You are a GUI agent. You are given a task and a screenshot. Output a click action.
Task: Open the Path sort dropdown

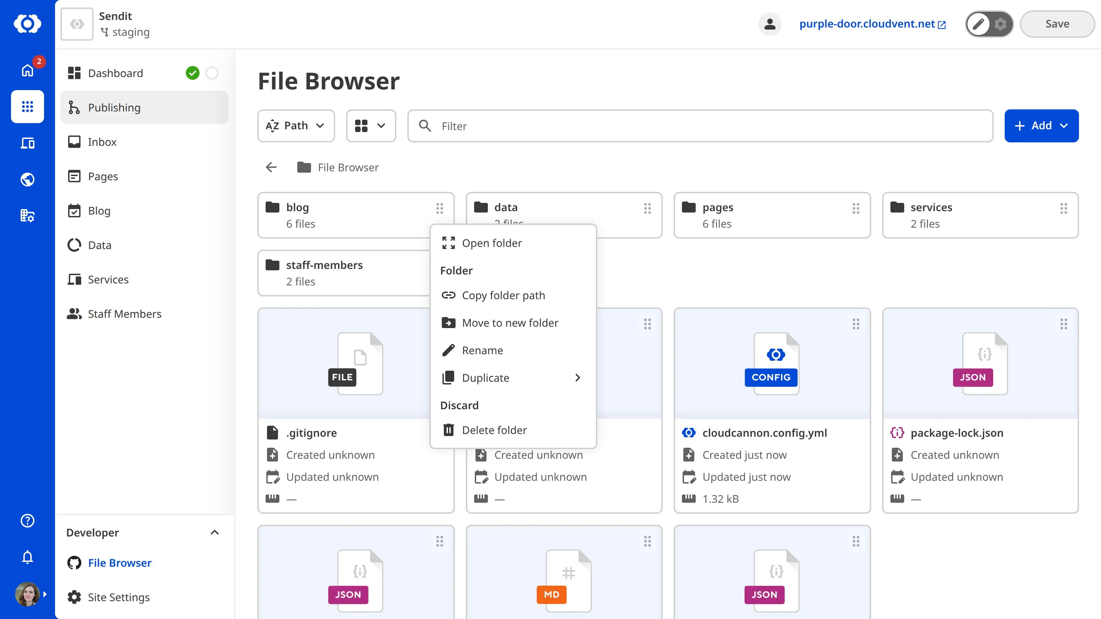click(x=296, y=126)
